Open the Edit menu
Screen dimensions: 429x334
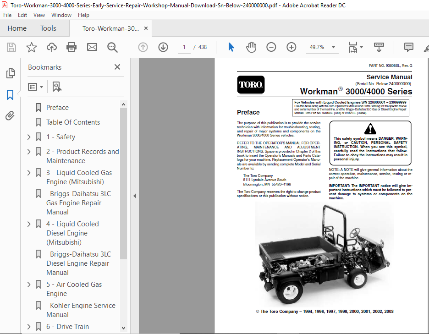(x=22, y=15)
